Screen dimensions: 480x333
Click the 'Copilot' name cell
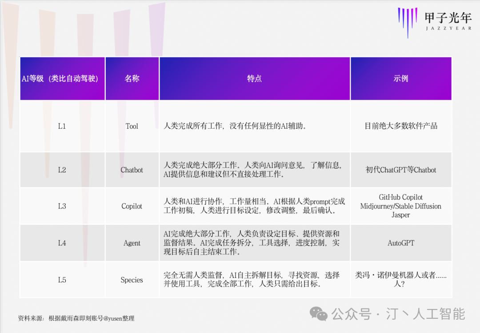pyautogui.click(x=132, y=206)
